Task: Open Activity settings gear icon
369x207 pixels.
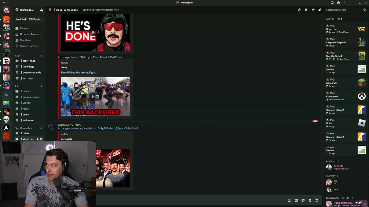Action: (341, 19)
